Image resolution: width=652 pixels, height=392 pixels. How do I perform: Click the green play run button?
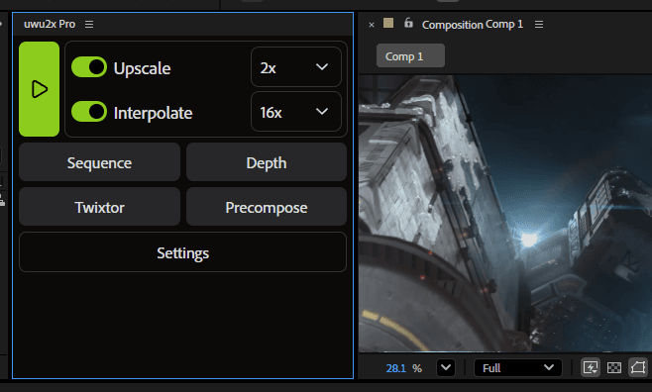39,89
